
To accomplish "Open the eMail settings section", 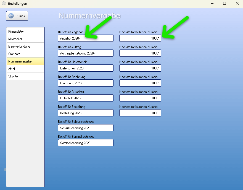I will [x=25, y=69].
